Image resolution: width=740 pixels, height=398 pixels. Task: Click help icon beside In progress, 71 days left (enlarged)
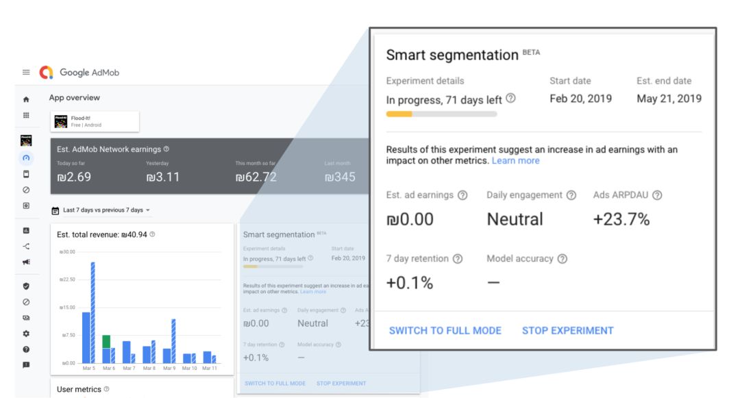click(x=510, y=98)
